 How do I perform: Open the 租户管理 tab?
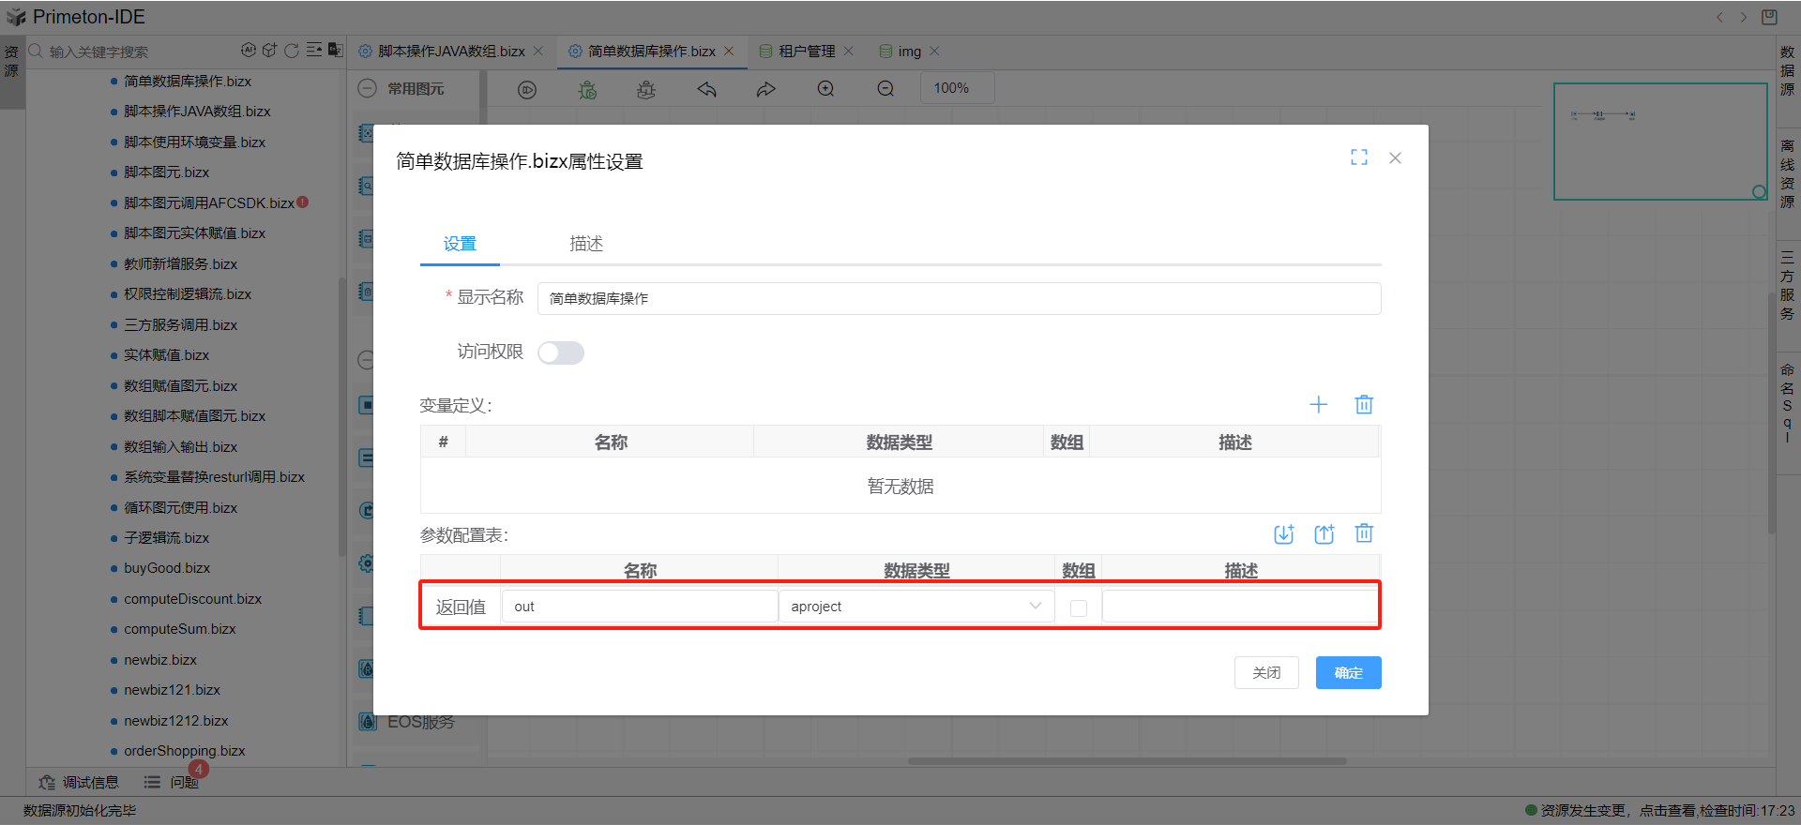(x=806, y=52)
